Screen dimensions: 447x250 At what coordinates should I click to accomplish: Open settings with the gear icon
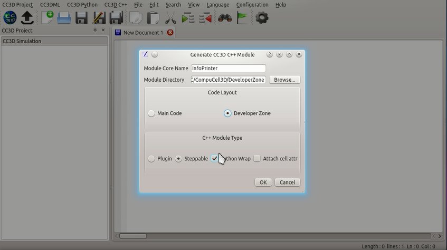coord(261,18)
